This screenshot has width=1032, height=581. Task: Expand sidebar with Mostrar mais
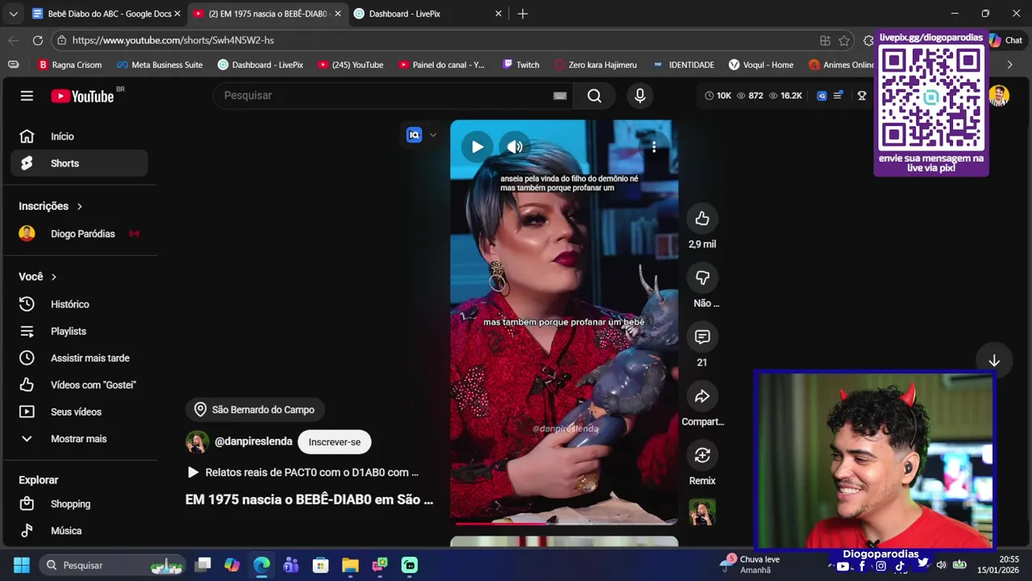coord(79,439)
